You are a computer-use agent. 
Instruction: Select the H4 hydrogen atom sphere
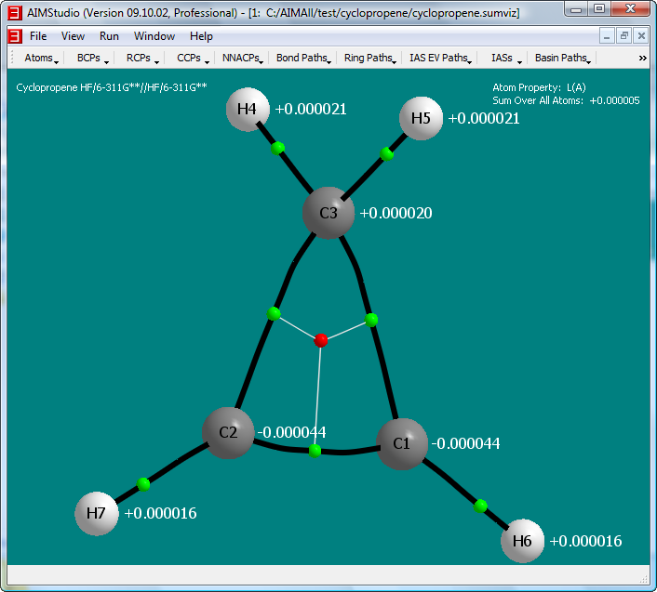coord(248,110)
